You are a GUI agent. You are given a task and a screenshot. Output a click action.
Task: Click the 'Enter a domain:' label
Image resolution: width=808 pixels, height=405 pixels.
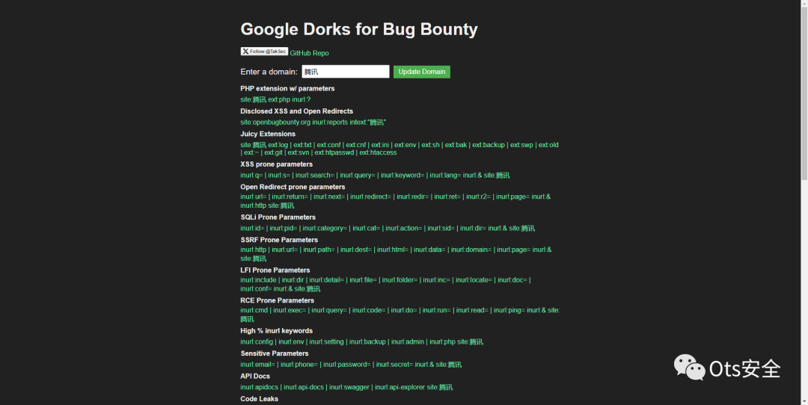point(269,72)
